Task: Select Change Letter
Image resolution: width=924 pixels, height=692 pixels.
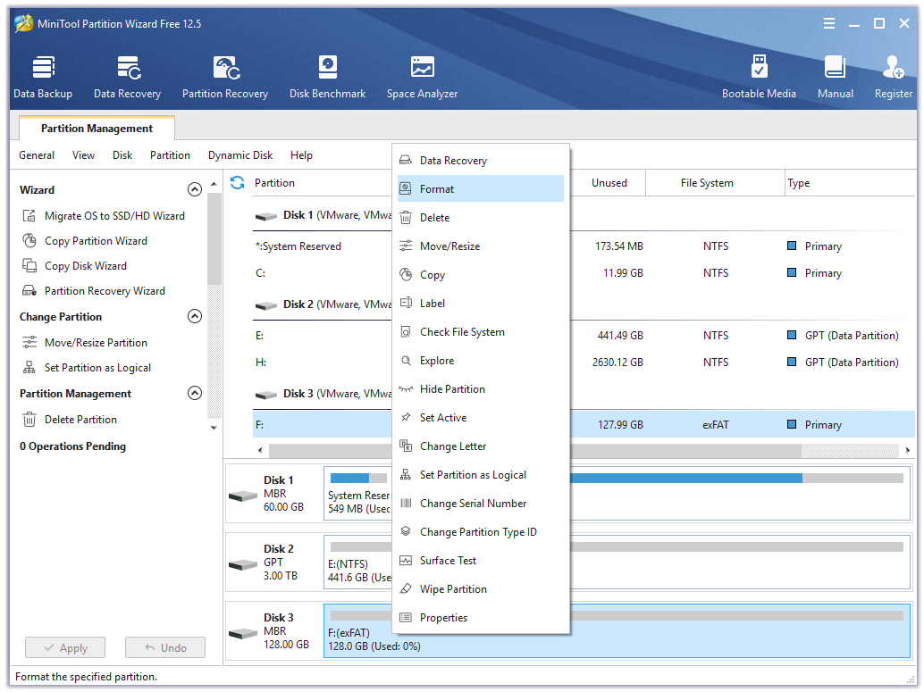Action: pyautogui.click(x=481, y=446)
